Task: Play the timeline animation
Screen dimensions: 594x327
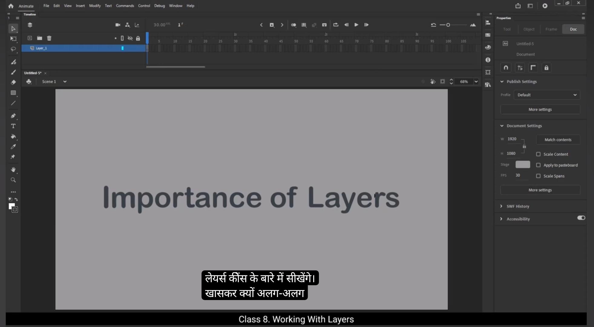Action: (x=356, y=25)
